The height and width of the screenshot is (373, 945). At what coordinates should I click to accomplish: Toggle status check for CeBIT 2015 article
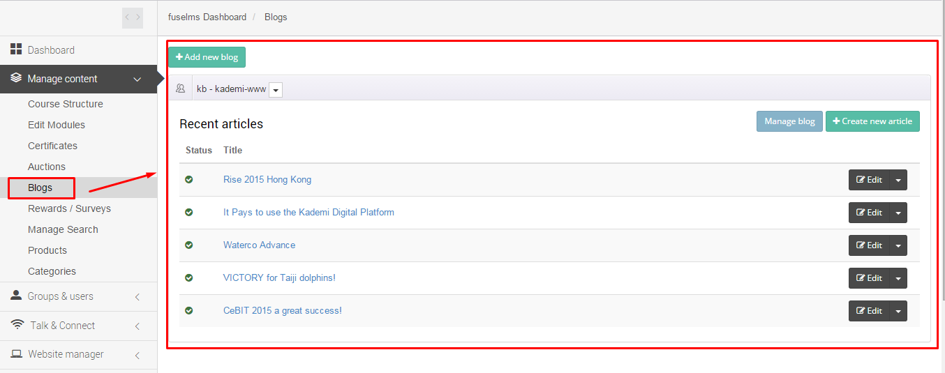tap(188, 311)
